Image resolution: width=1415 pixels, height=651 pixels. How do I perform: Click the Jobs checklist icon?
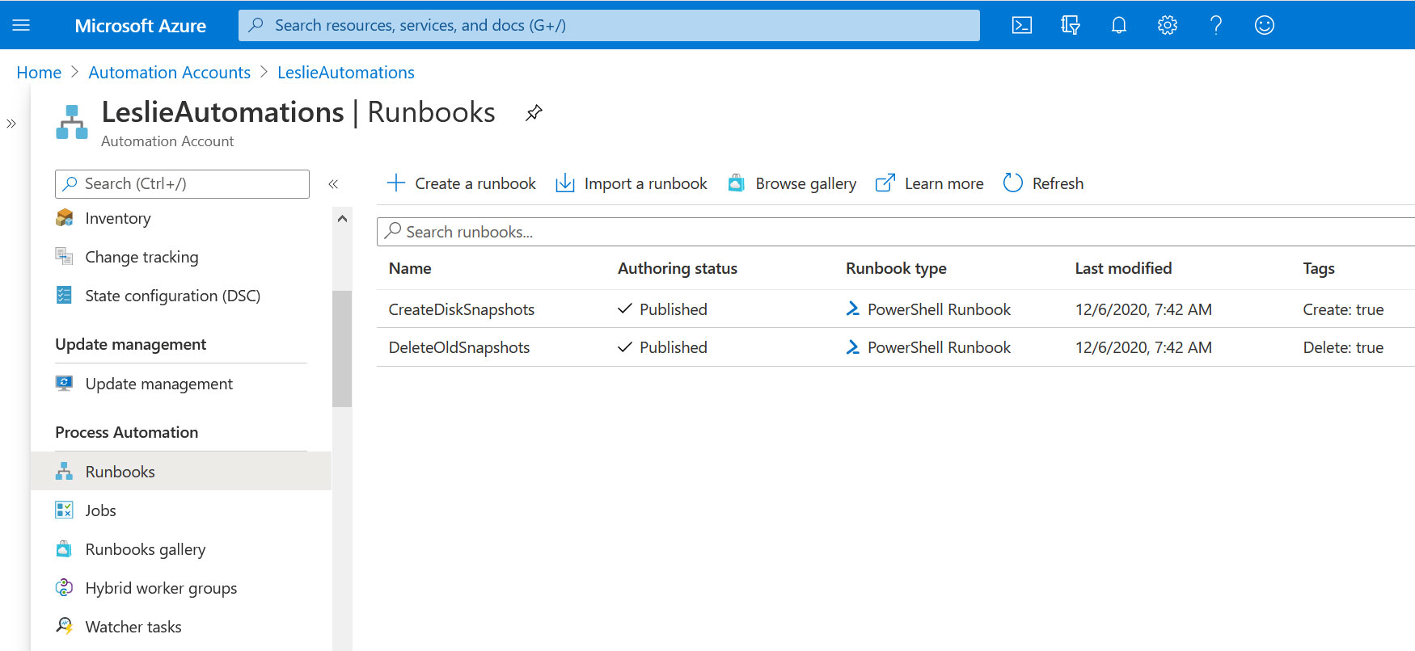(64, 510)
